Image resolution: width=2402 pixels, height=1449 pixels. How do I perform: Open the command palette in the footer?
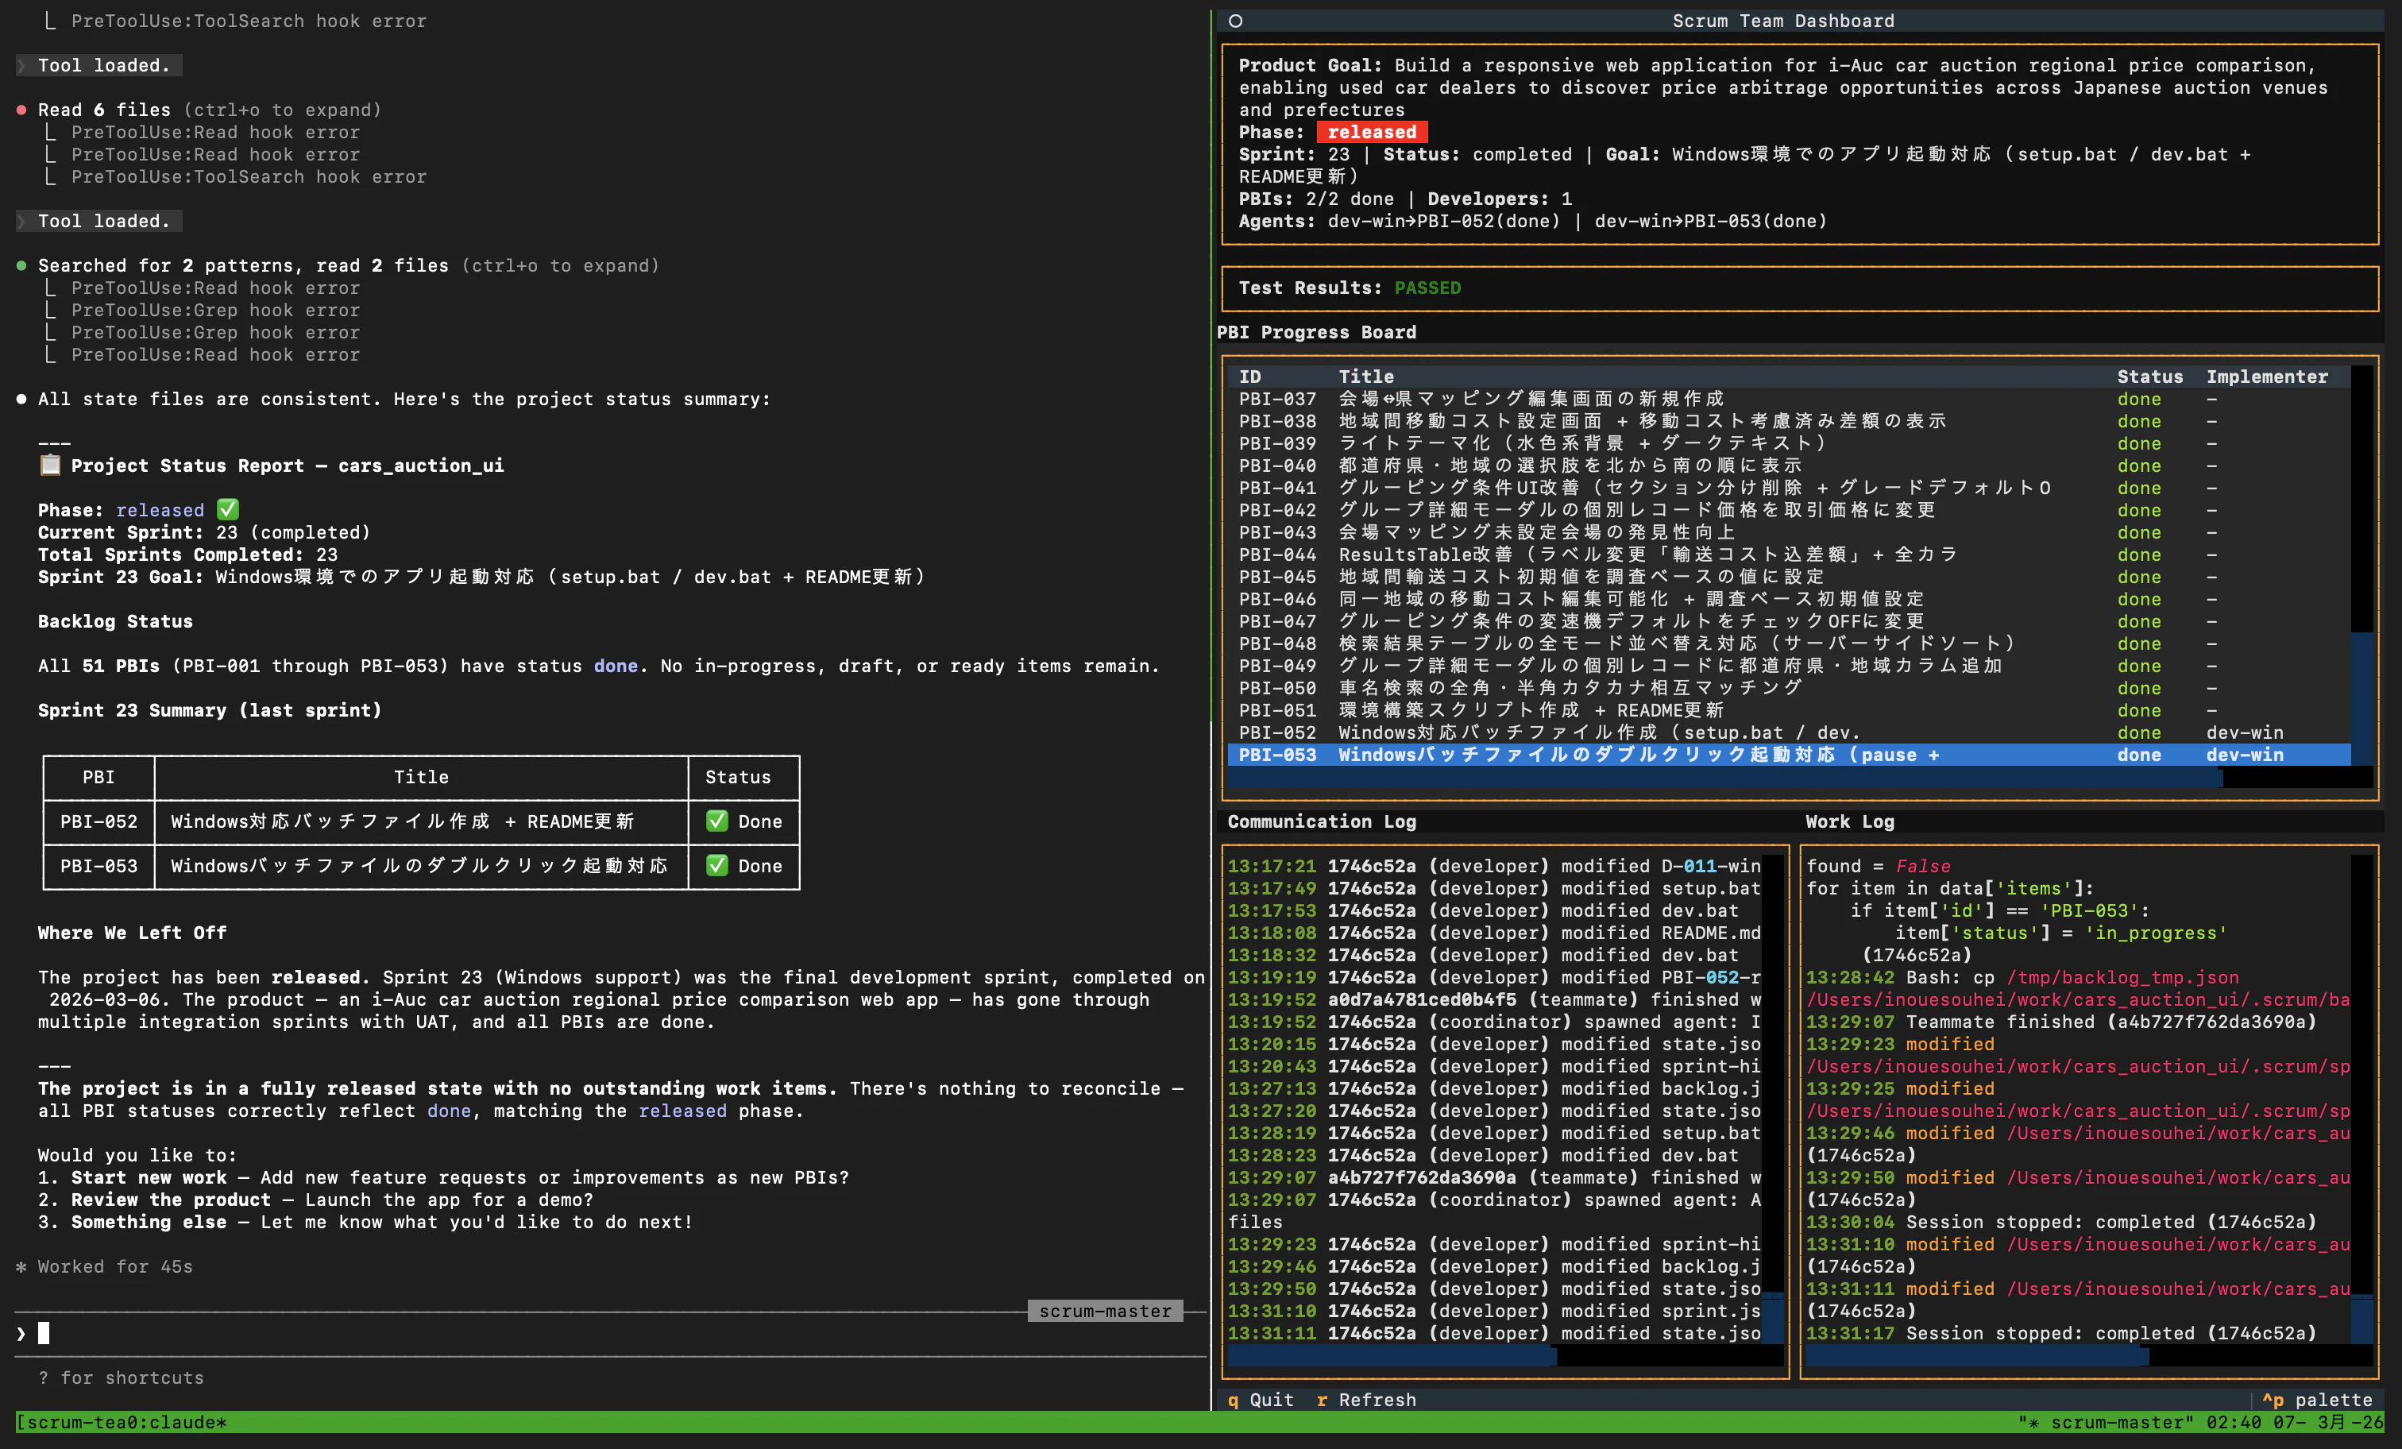2317,1401
